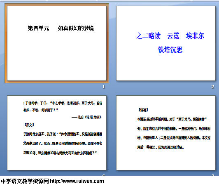The image size is (219, 184).
Task: Click the 选自《论语·为政》 citation line
Action: [x=86, y=117]
